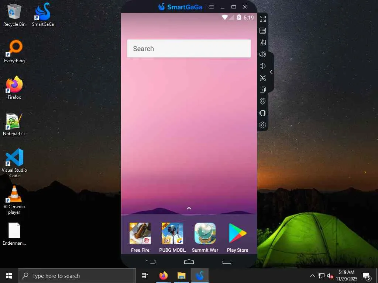Tap the Android recent apps button
This screenshot has height=283, width=378.
click(x=227, y=262)
